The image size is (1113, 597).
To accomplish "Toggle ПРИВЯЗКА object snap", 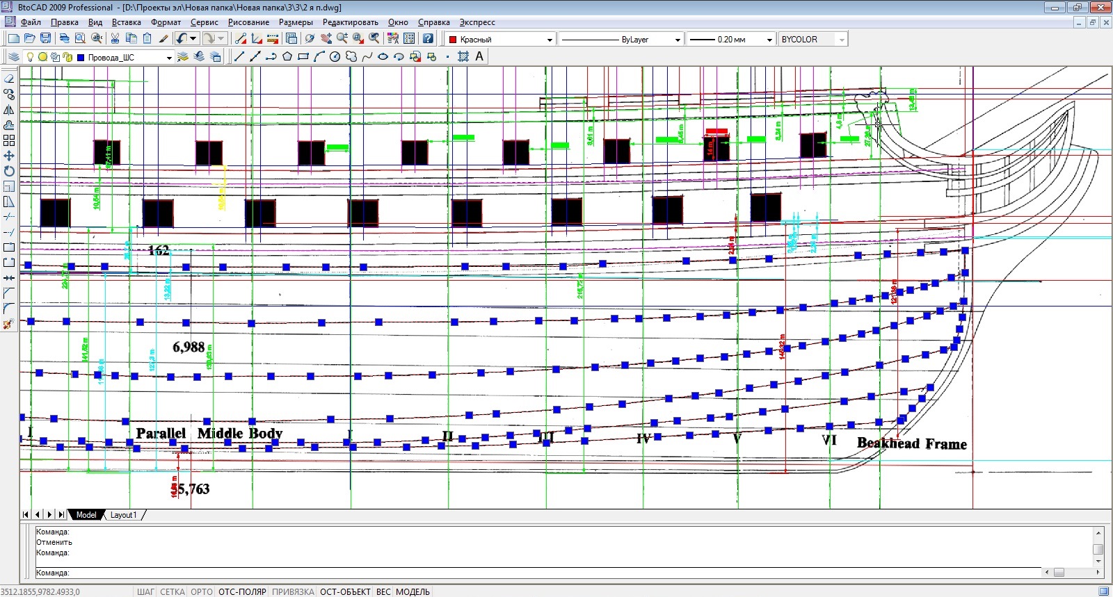I will tap(293, 591).
